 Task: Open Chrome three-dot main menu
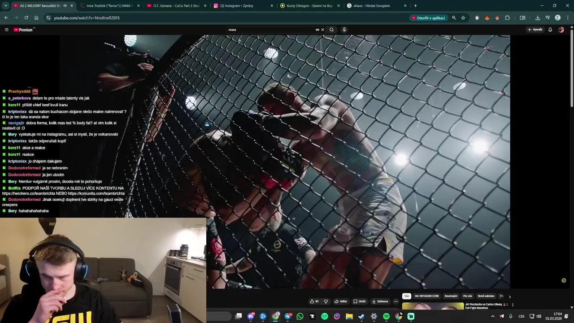pyautogui.click(x=568, y=18)
